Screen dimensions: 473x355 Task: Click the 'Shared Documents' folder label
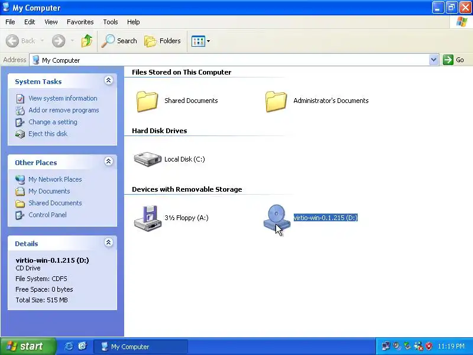click(191, 101)
